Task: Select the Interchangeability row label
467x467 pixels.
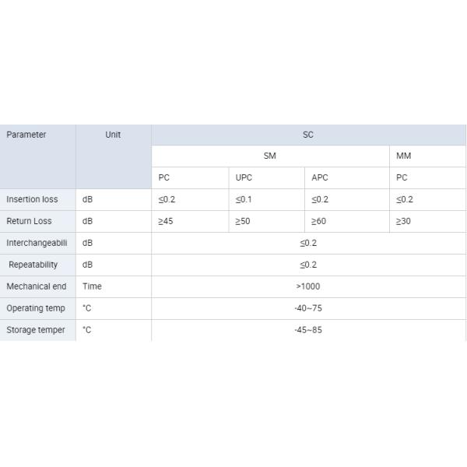Action: point(37,243)
